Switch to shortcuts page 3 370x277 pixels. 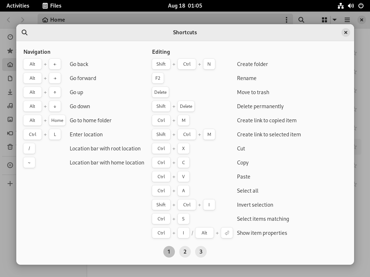click(x=201, y=252)
